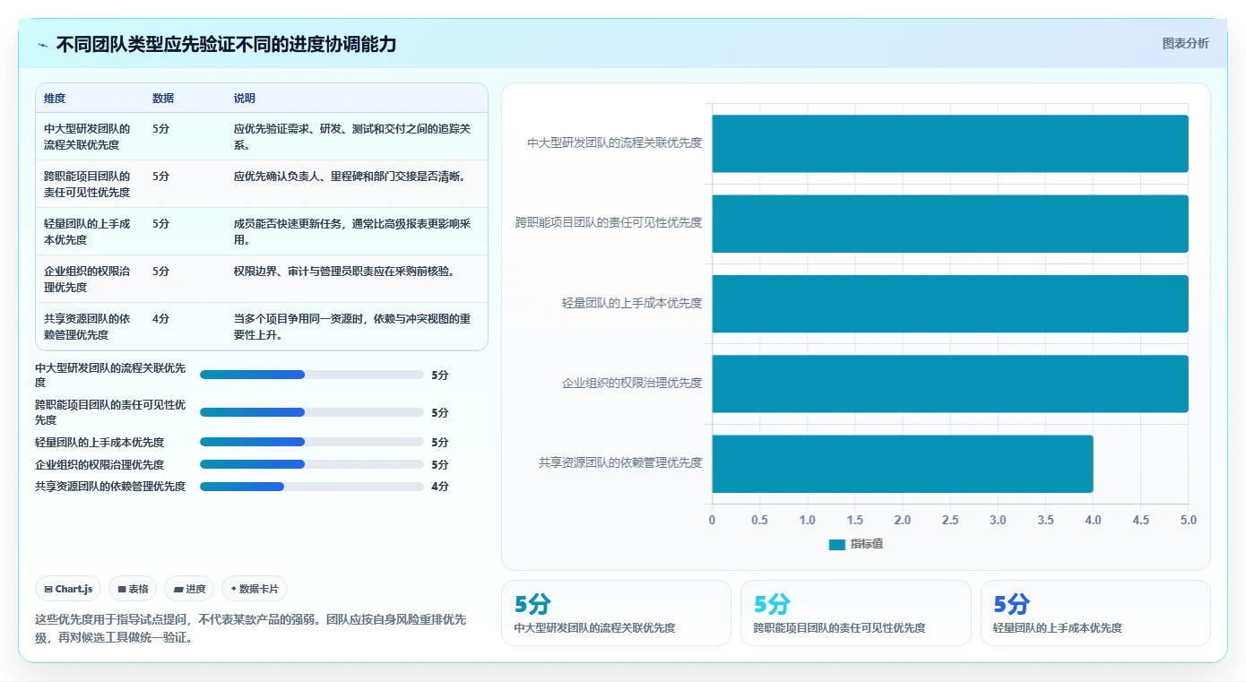Click the 共享资源团队的依赖管理优先度 progress bar
The height and width of the screenshot is (682, 1246).
pos(312,487)
